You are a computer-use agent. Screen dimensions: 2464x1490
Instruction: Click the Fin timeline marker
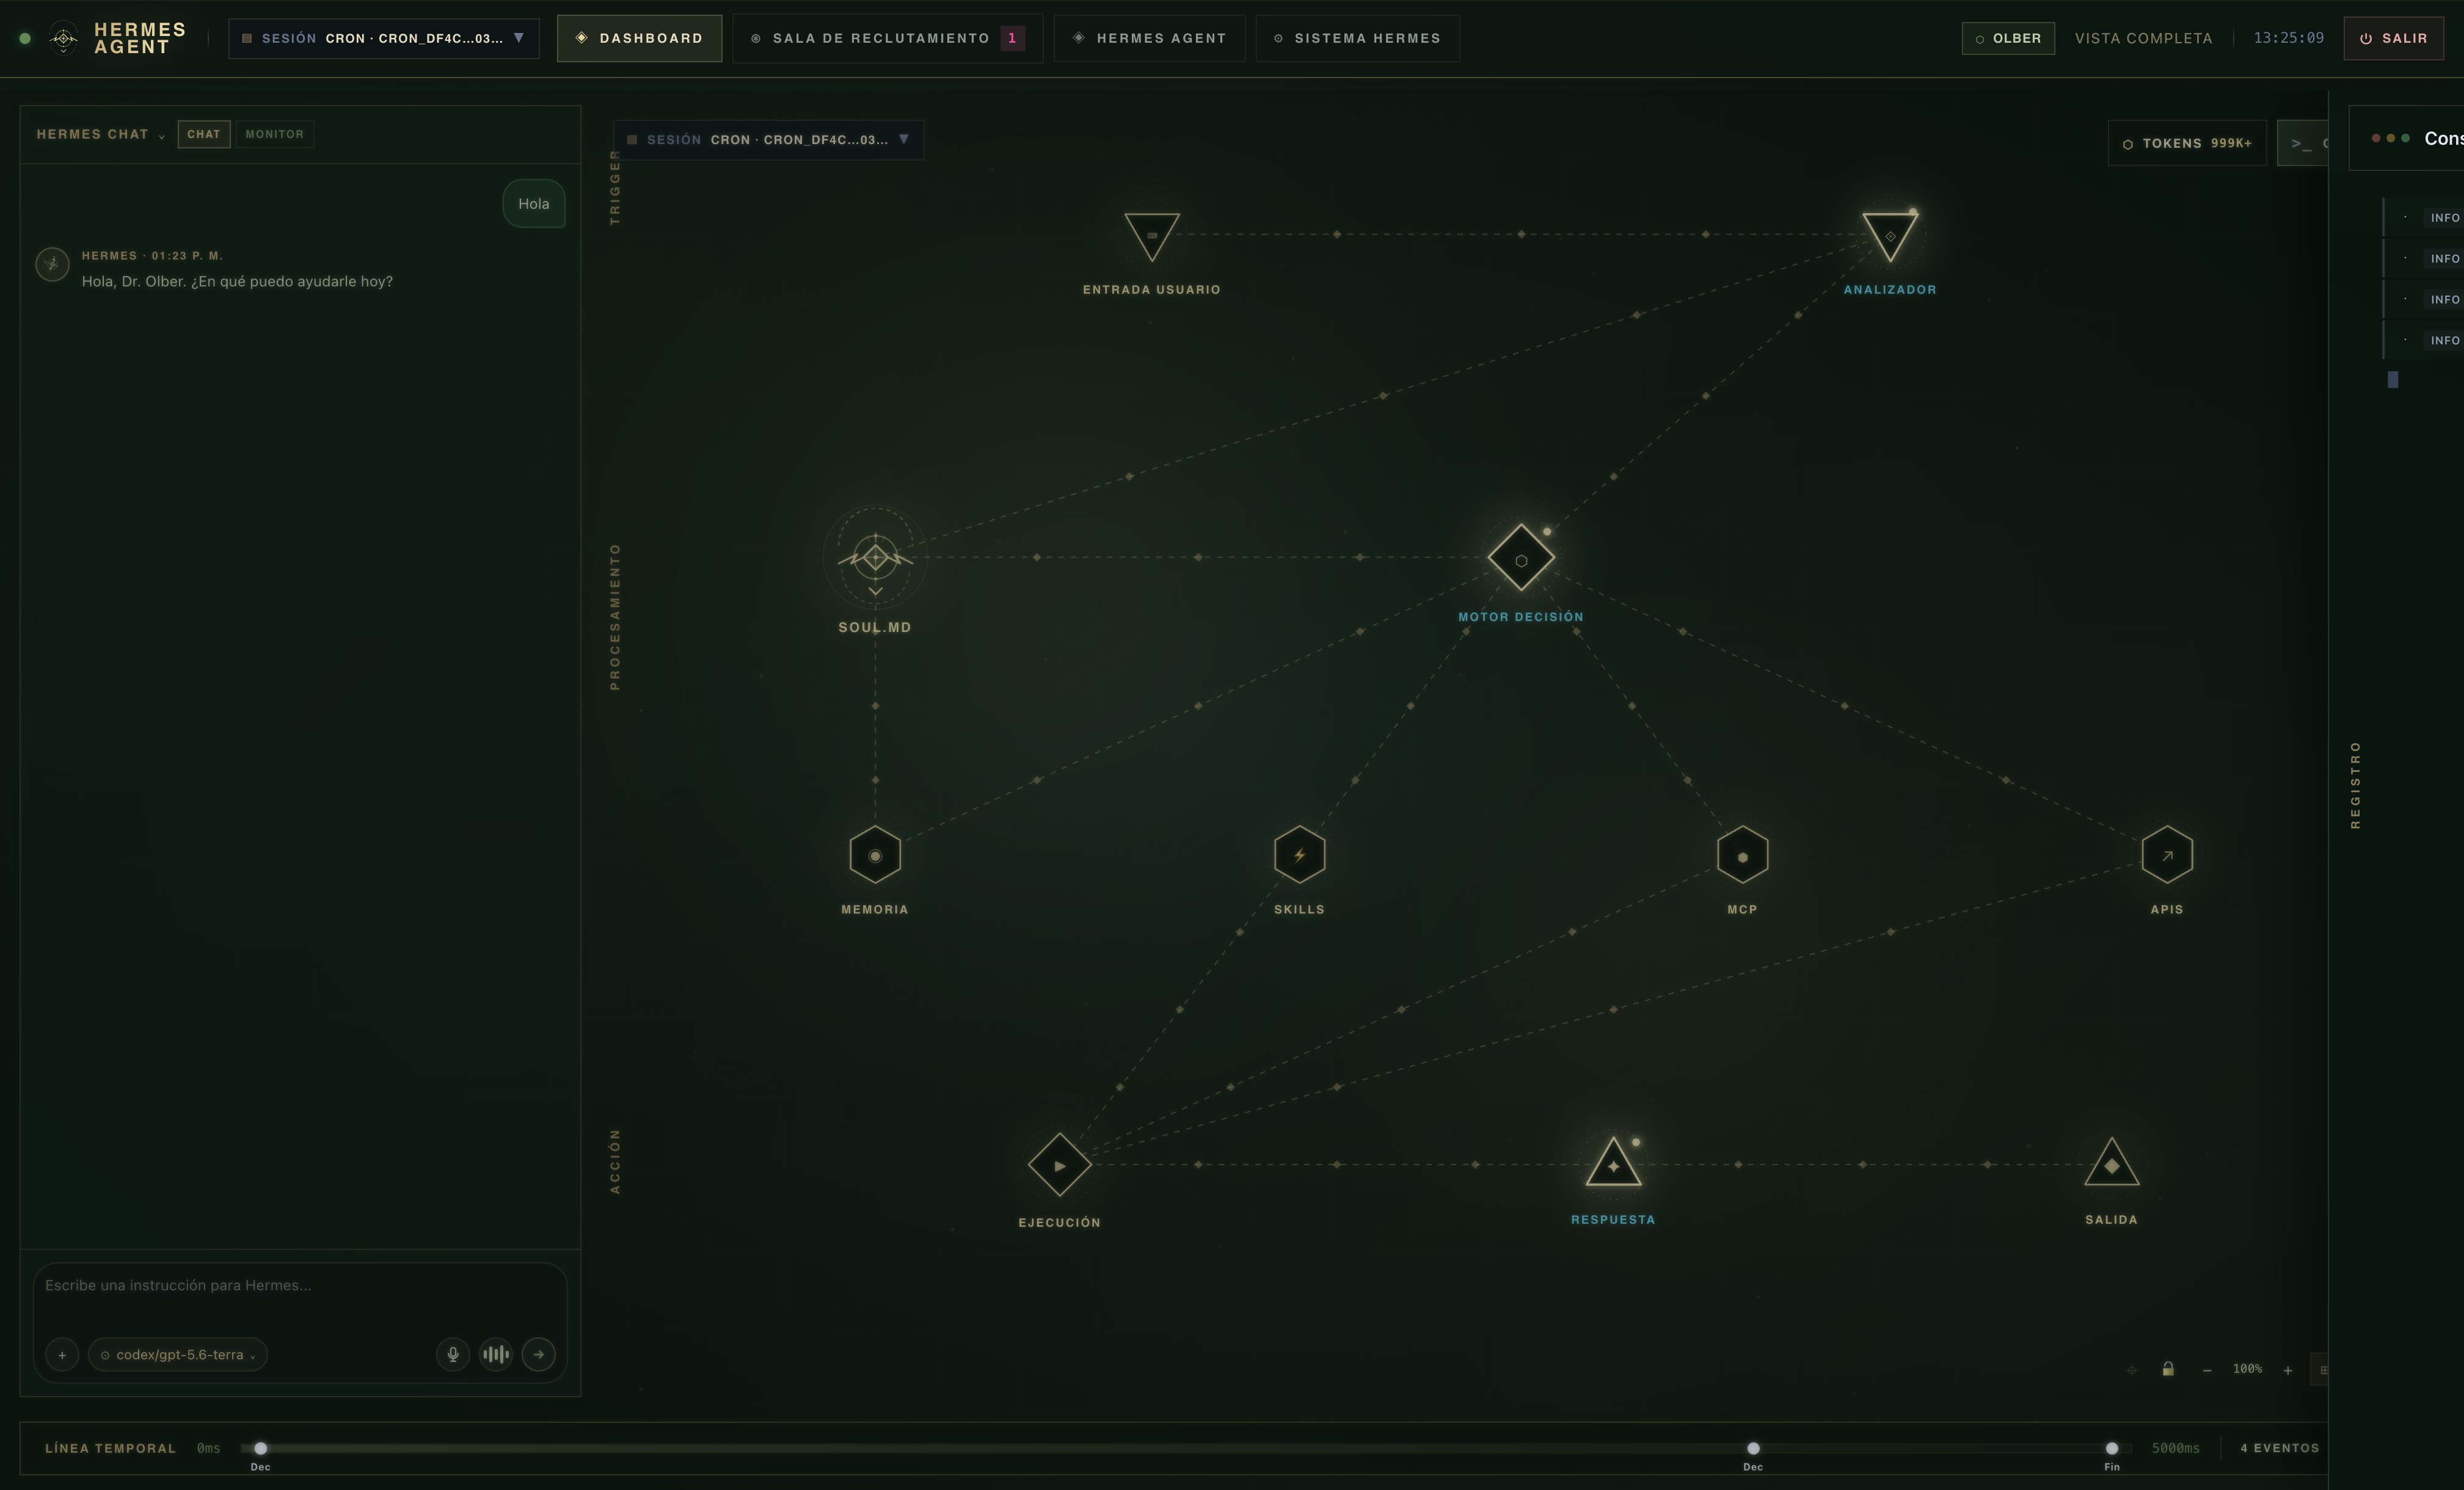[x=2111, y=1448]
